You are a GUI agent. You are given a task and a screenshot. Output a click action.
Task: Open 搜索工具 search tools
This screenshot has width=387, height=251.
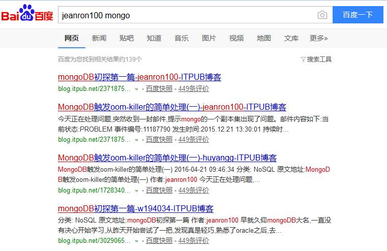pos(319,59)
